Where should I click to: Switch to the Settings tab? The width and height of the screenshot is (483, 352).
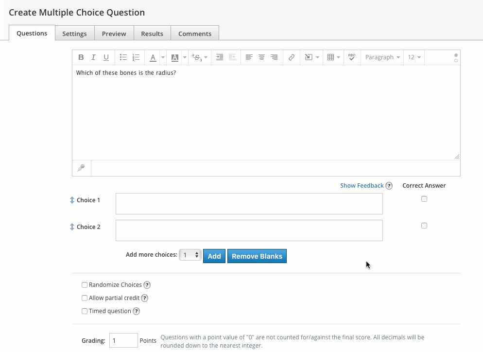click(x=74, y=34)
